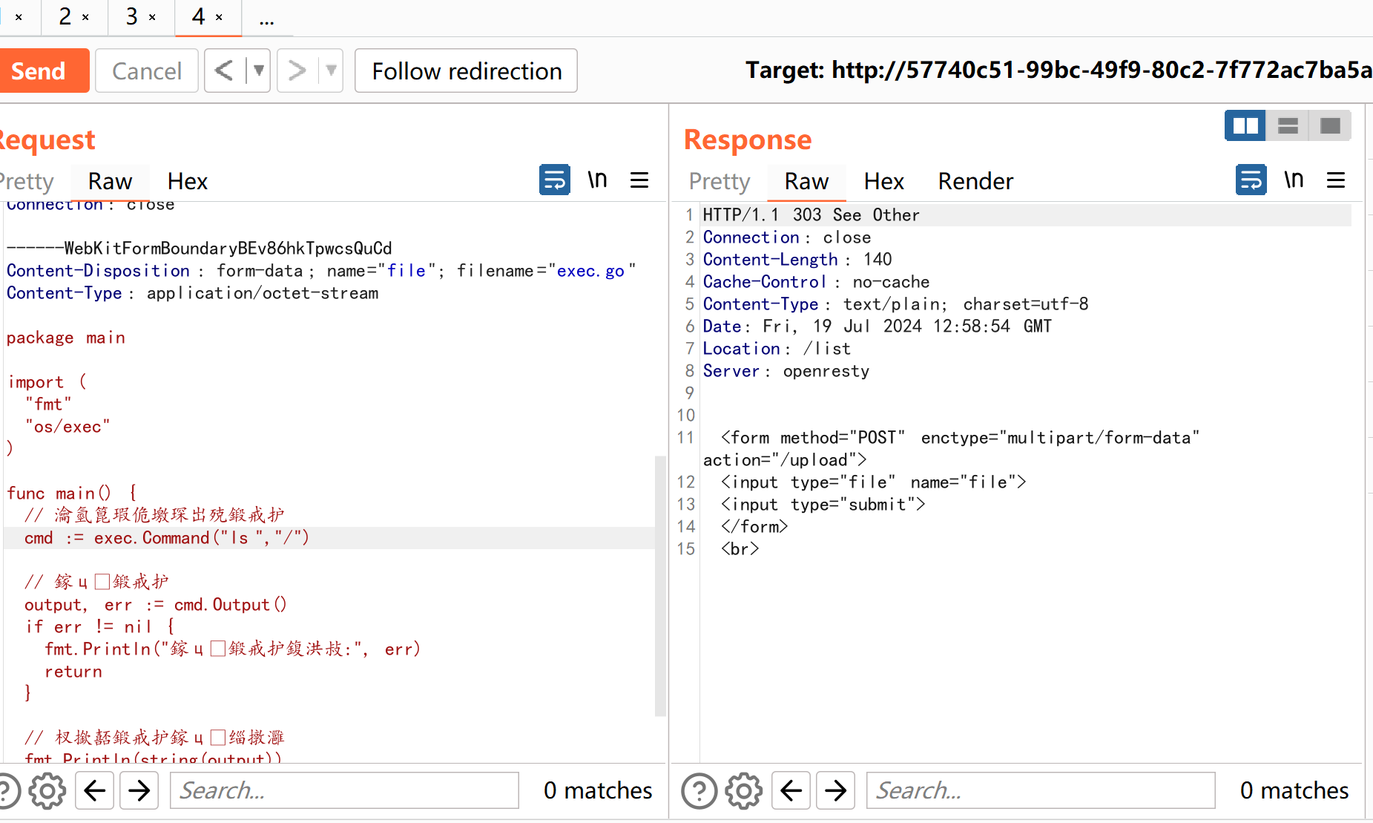
Task: Toggle word wrap in Response pane
Action: [1251, 180]
